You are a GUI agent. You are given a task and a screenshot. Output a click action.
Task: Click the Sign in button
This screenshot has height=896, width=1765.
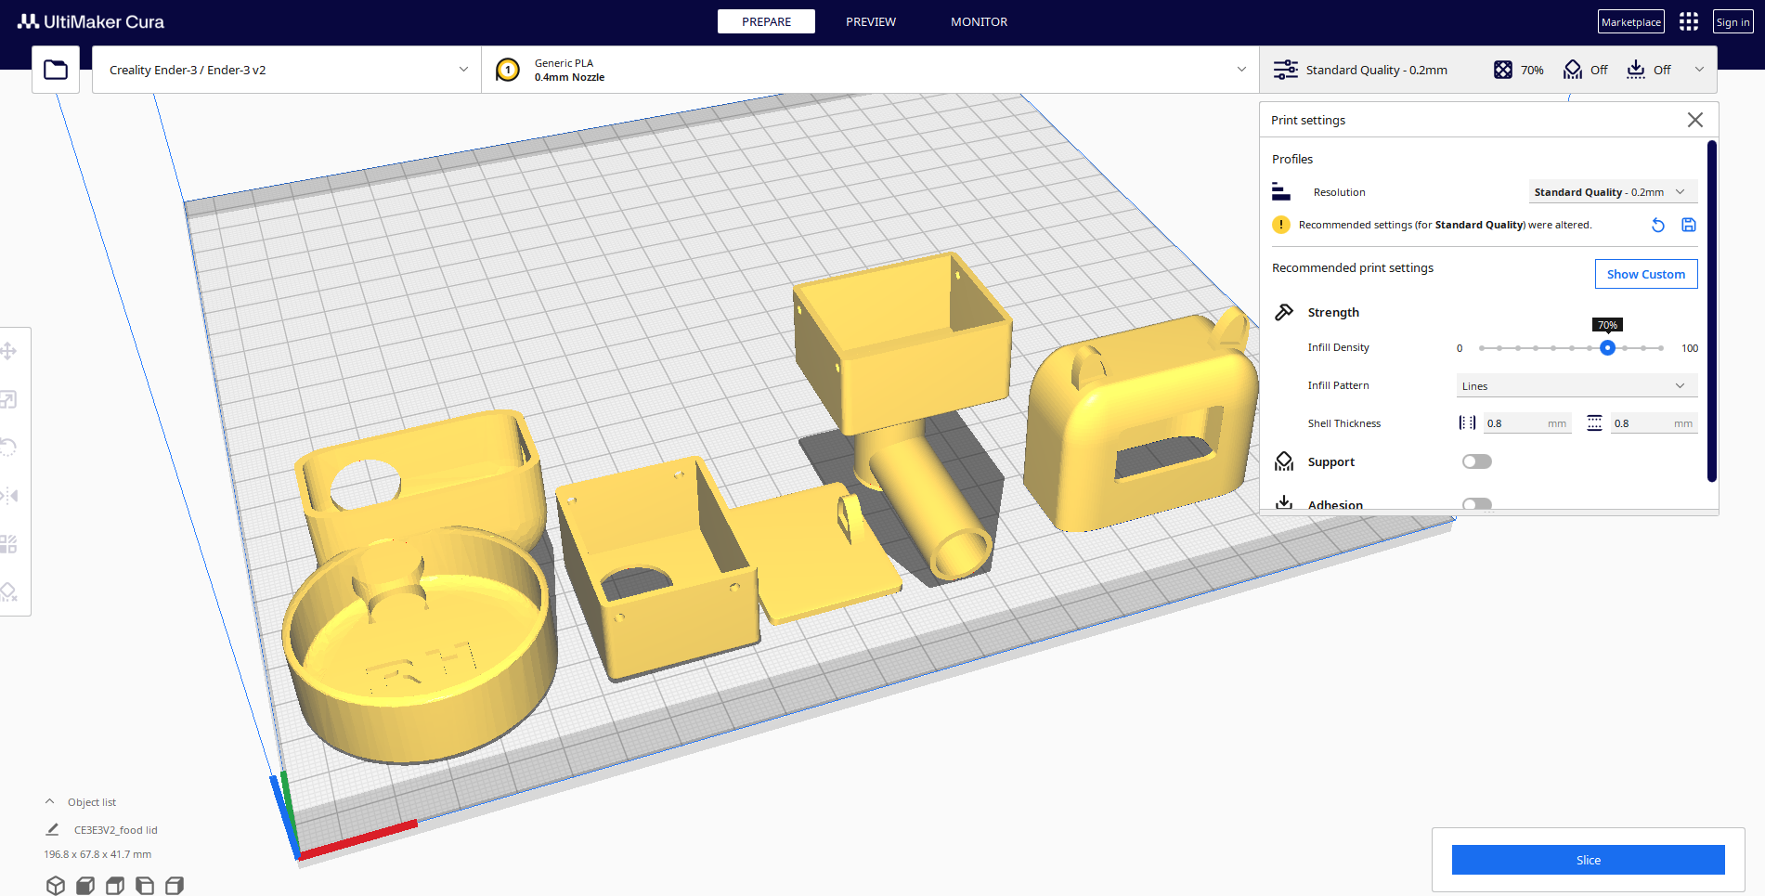click(1733, 21)
